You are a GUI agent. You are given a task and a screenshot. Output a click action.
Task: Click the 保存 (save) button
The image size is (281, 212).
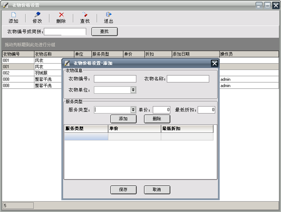[123, 190]
